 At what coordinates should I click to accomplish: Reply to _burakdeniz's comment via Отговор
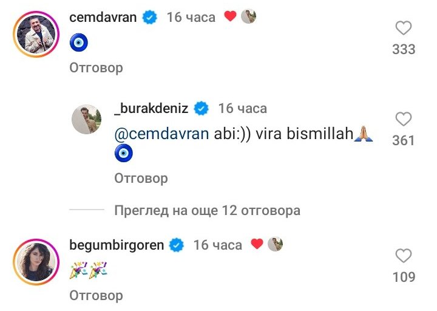tap(141, 178)
